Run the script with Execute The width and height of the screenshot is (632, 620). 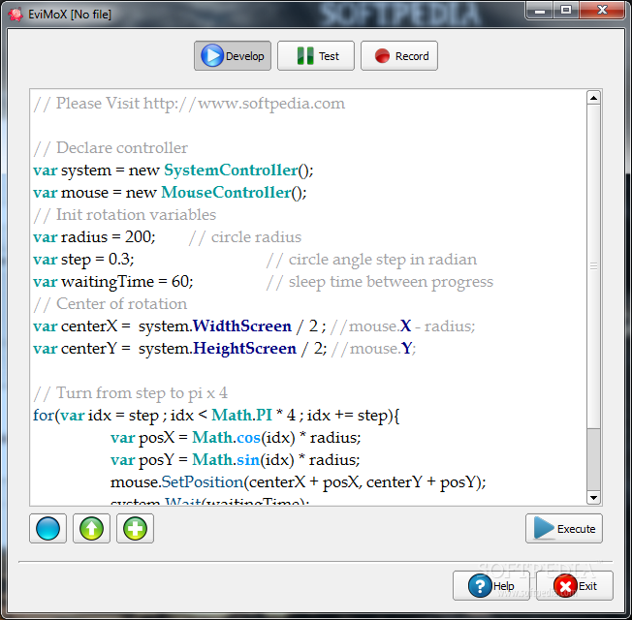coord(564,529)
